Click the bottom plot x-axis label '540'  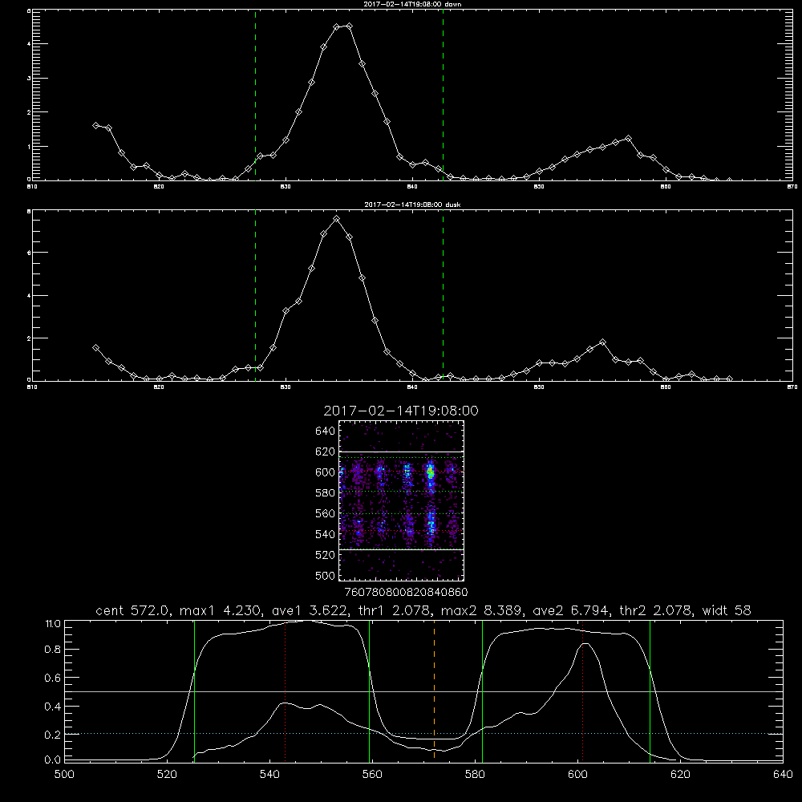pyautogui.click(x=269, y=775)
